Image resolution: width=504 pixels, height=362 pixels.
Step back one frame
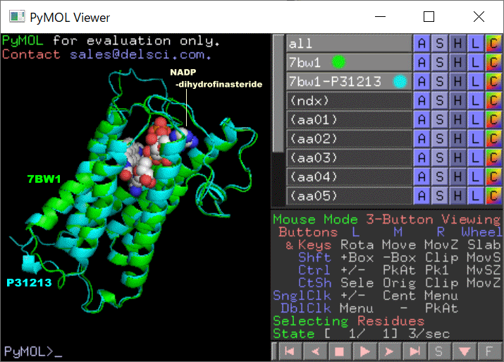pyautogui.click(x=314, y=351)
